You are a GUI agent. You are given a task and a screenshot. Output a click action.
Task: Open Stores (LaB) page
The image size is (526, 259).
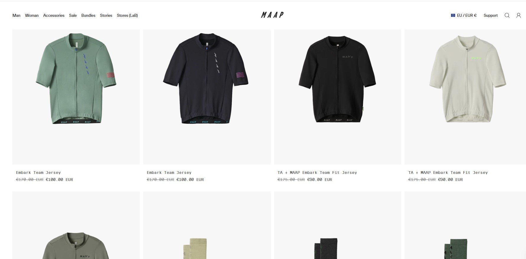tap(127, 15)
